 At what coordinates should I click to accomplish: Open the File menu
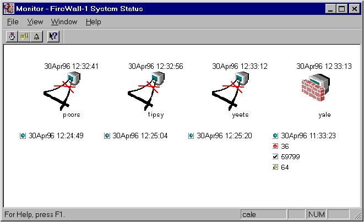pos(13,22)
